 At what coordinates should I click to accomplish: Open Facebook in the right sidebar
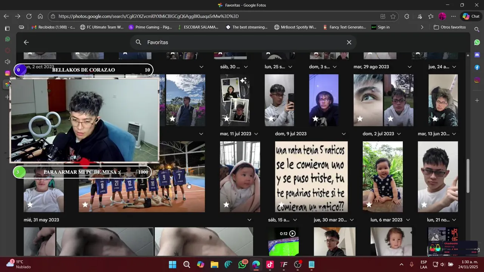(477, 67)
